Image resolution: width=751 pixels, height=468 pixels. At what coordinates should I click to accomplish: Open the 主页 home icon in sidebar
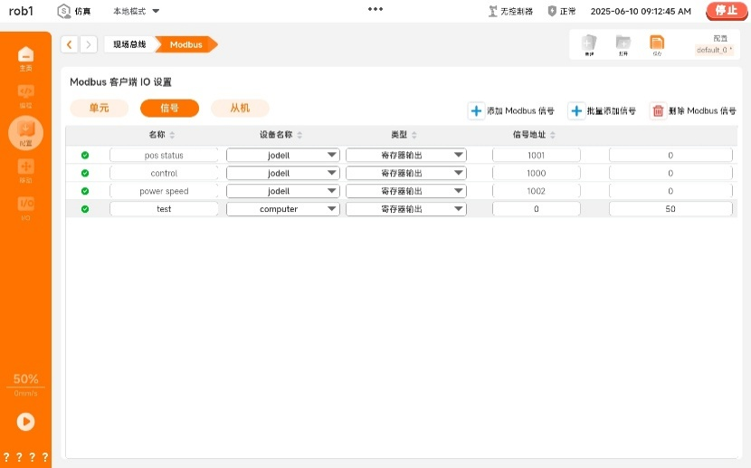point(25,58)
